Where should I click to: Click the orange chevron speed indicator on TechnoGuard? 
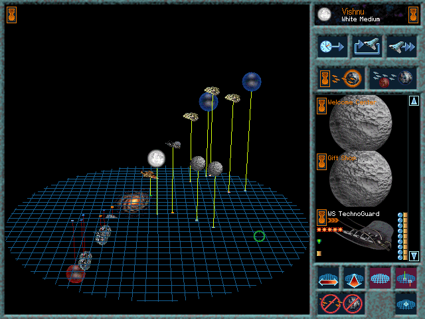coord(333,221)
